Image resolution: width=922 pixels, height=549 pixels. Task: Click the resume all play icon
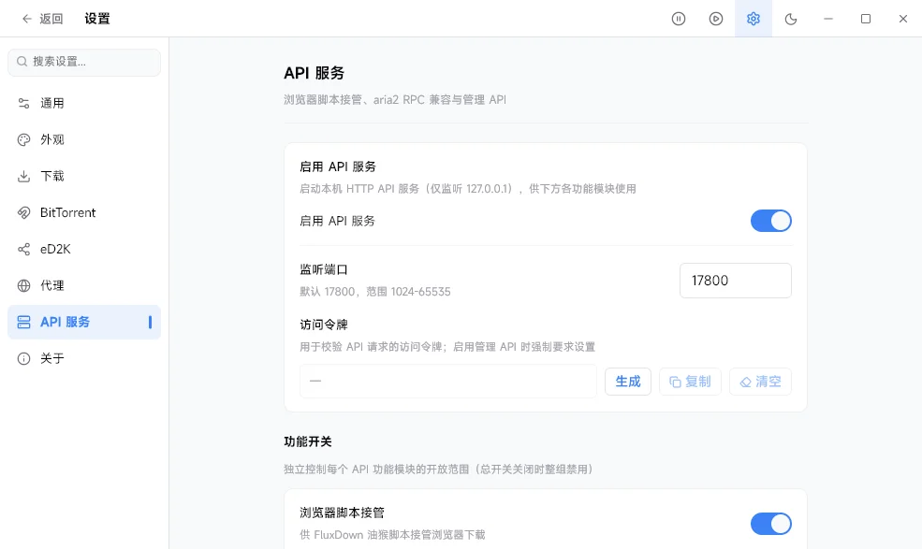tap(716, 19)
